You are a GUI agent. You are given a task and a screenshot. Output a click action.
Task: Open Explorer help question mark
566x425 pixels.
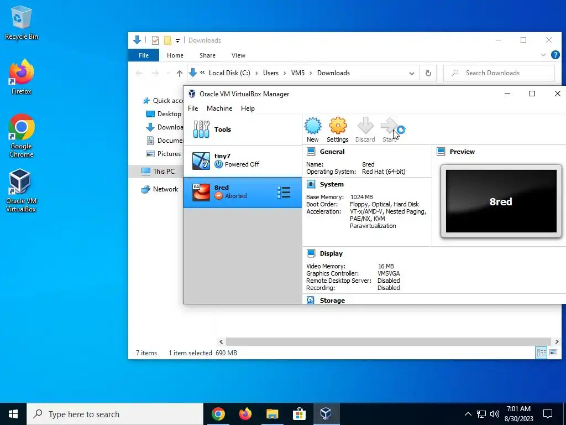click(555, 55)
